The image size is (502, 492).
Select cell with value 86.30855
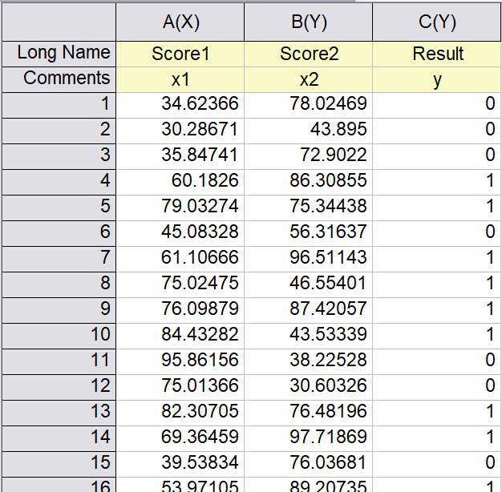click(x=309, y=182)
